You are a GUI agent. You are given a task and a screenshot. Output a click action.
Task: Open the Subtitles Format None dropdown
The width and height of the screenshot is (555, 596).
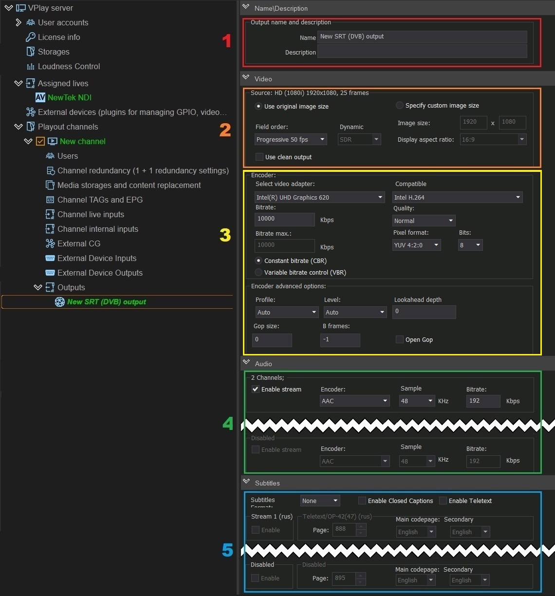coord(320,501)
